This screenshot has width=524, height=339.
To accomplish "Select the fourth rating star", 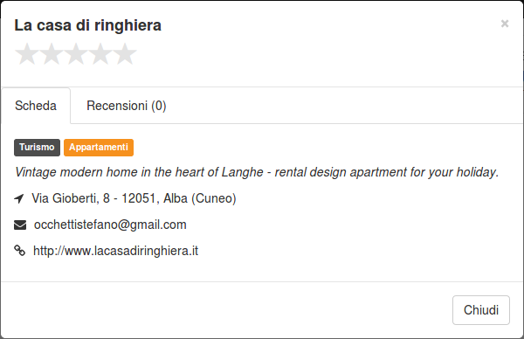I will point(100,53).
